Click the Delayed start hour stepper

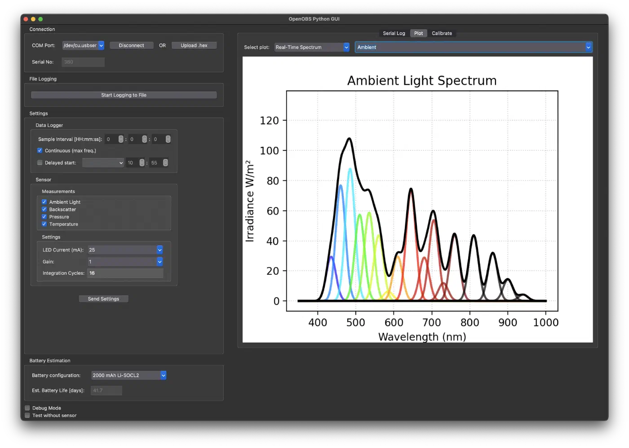pos(142,163)
